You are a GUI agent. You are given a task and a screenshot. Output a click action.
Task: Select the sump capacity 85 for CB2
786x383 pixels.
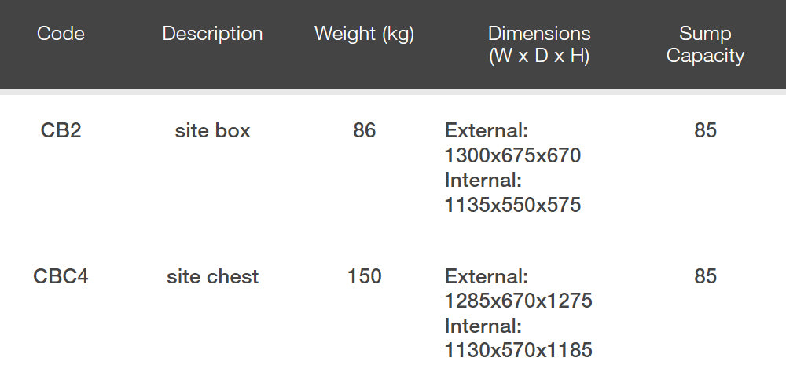(705, 130)
